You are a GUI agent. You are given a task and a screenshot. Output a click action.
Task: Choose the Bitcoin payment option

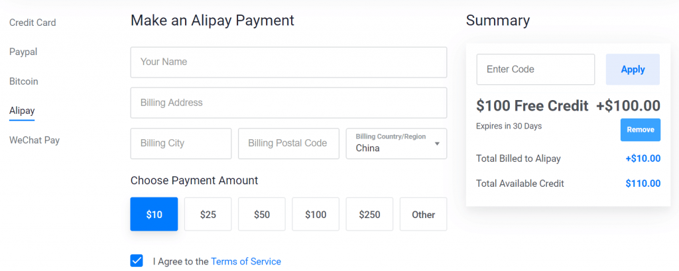[24, 81]
